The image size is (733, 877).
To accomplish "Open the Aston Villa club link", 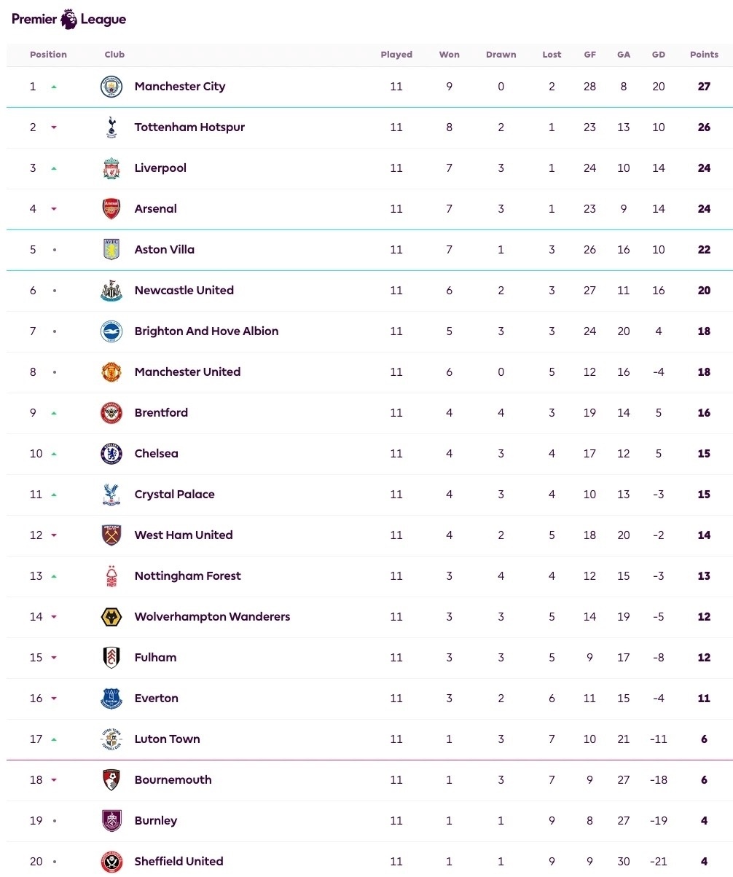I will [164, 250].
